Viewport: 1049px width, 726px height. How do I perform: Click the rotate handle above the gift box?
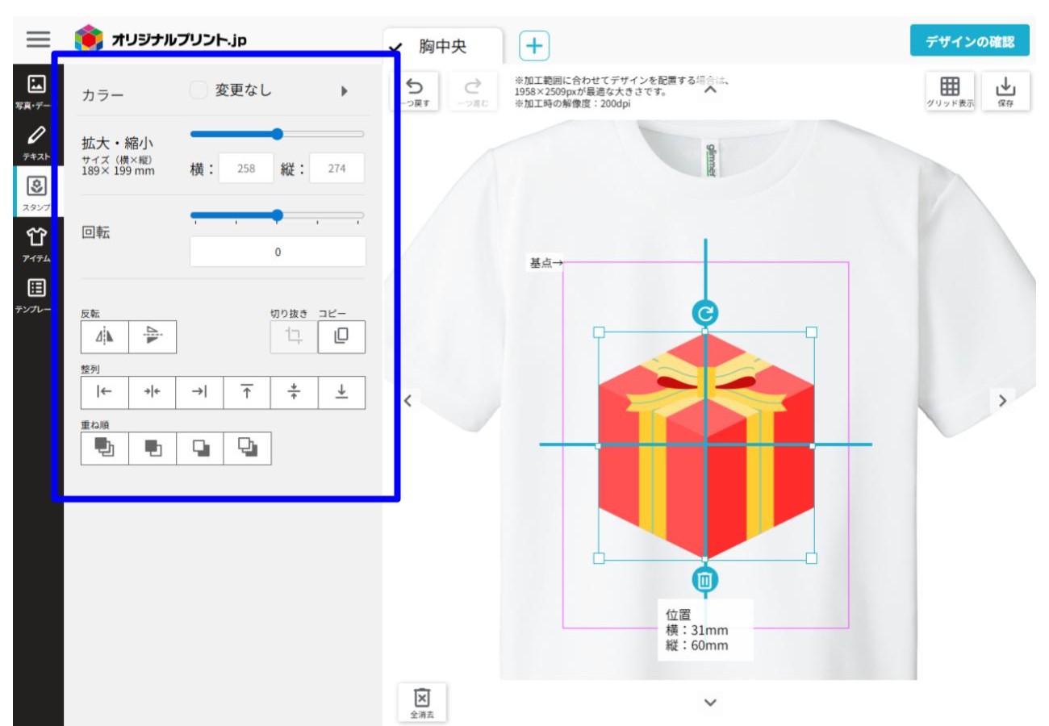704,313
